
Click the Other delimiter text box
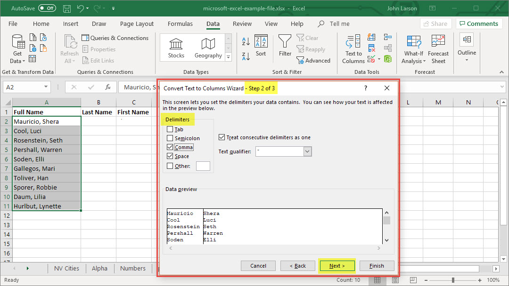point(203,166)
